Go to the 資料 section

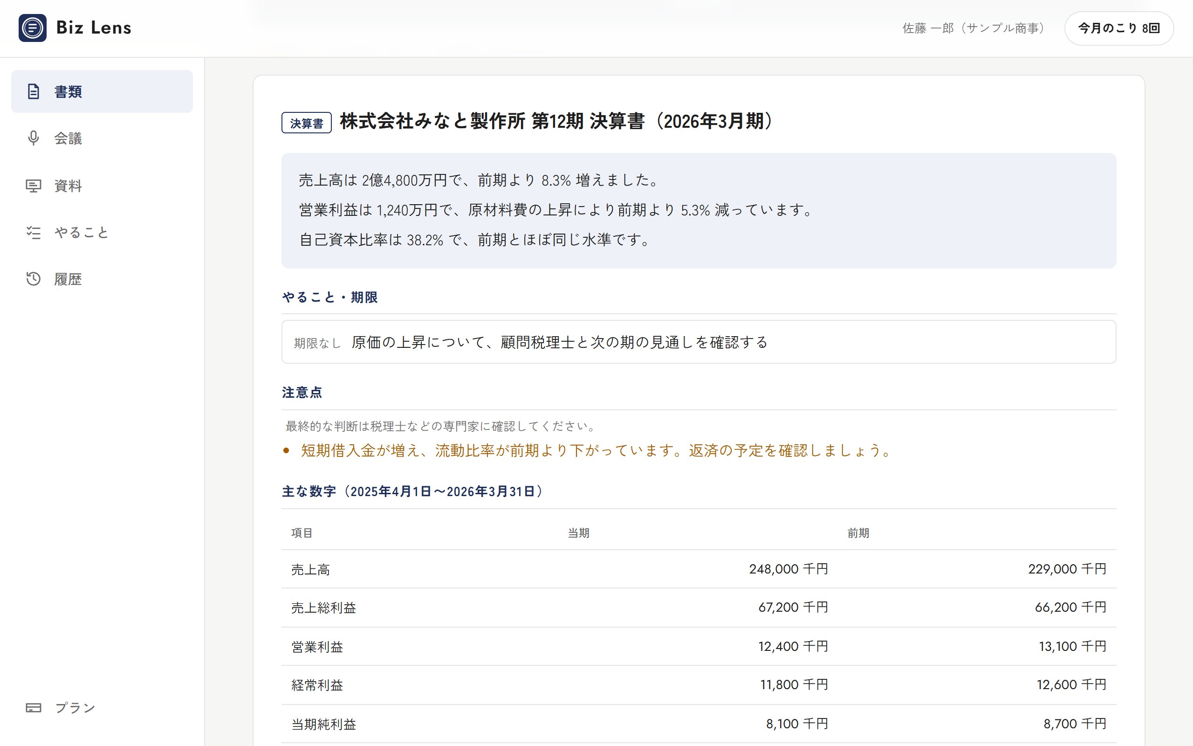coord(102,186)
